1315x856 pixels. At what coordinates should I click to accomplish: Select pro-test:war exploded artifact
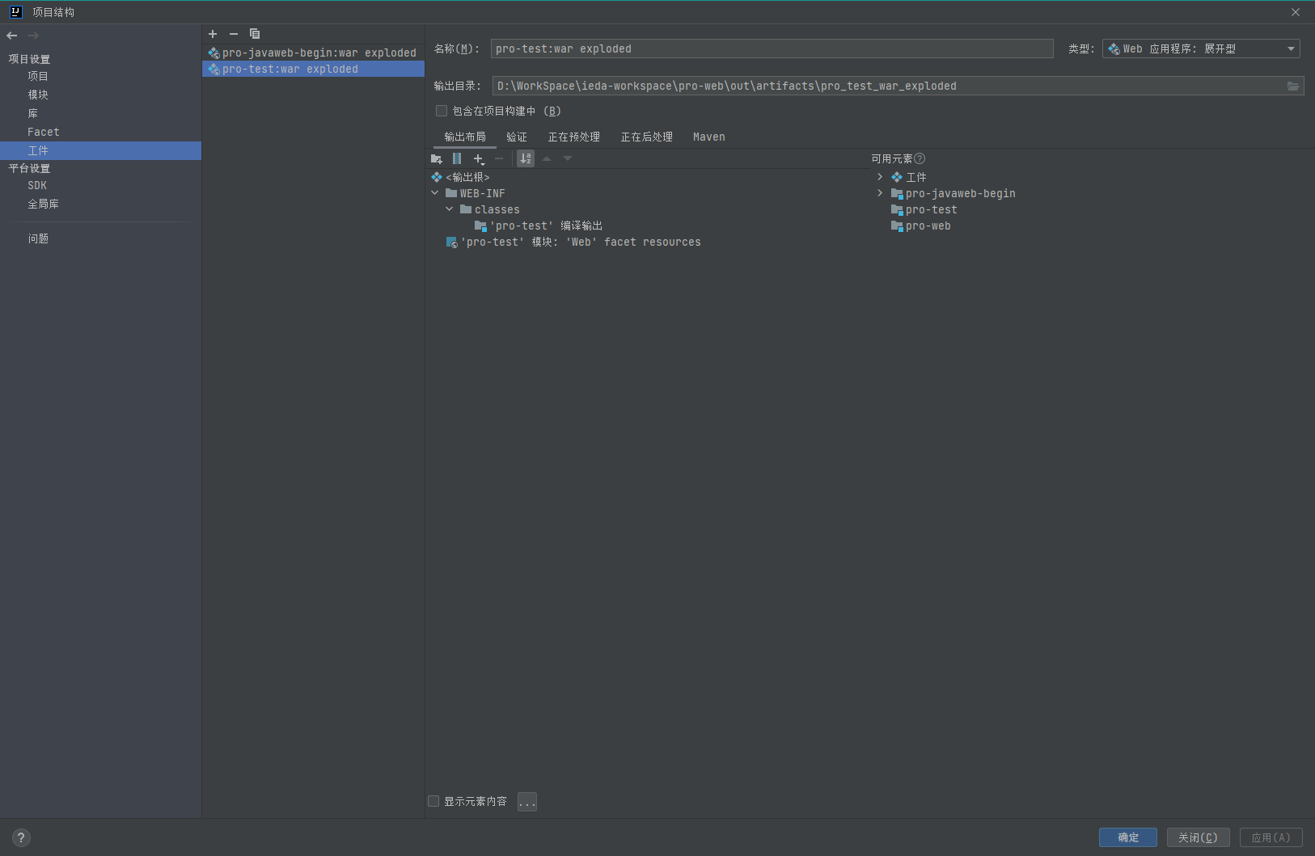313,69
